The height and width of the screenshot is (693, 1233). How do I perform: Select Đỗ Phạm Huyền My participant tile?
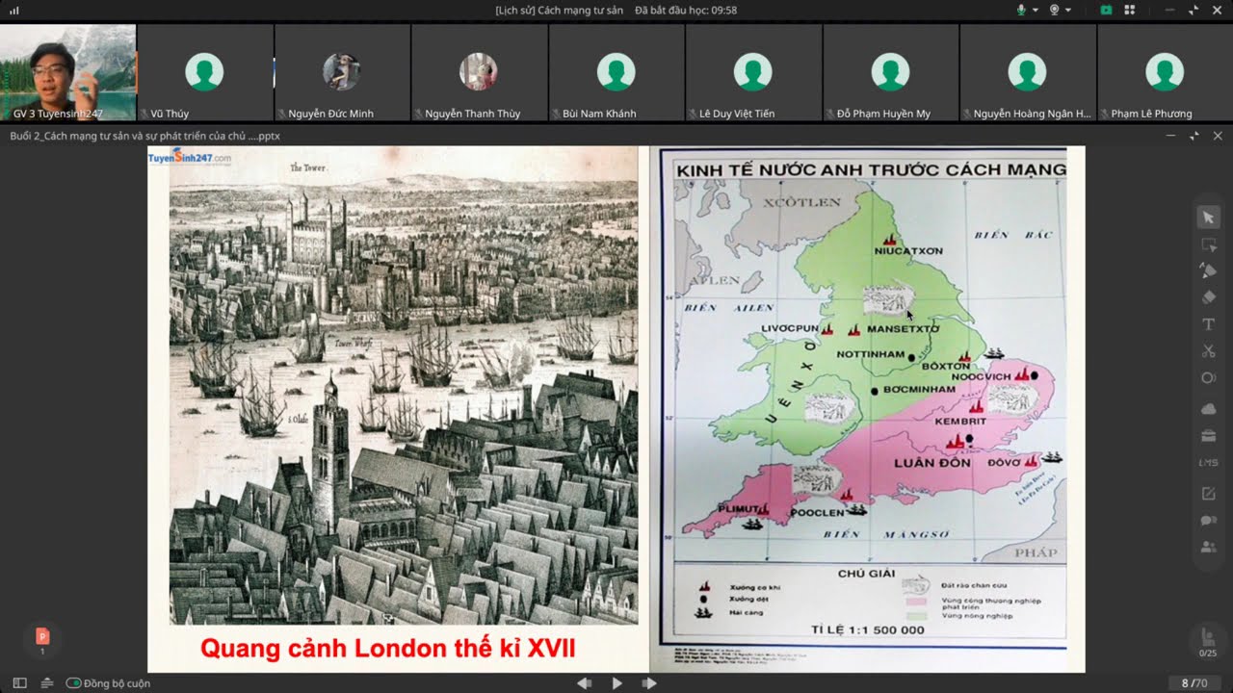pos(889,72)
